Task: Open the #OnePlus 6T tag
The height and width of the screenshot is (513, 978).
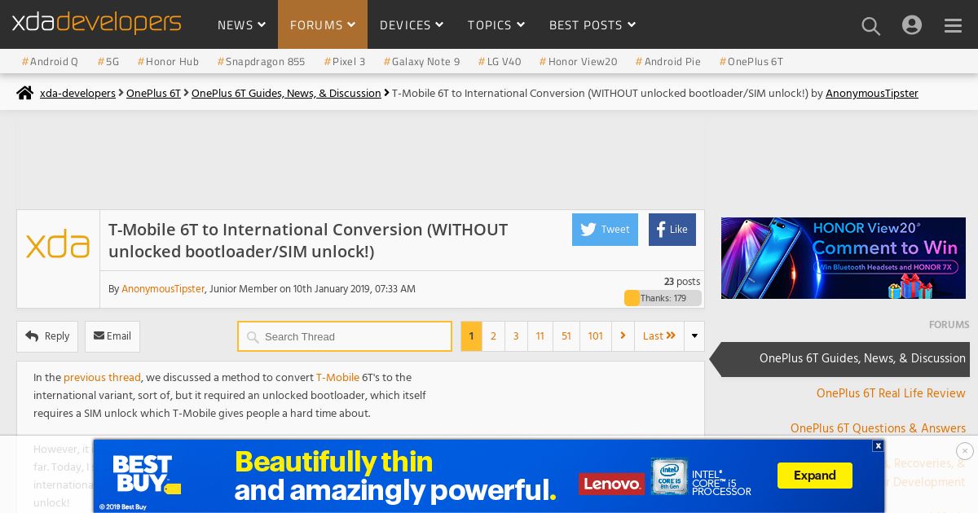Action: coord(751,61)
